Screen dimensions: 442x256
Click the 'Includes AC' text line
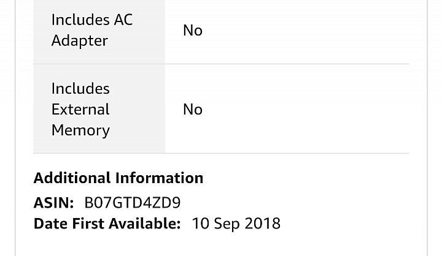pos(92,20)
